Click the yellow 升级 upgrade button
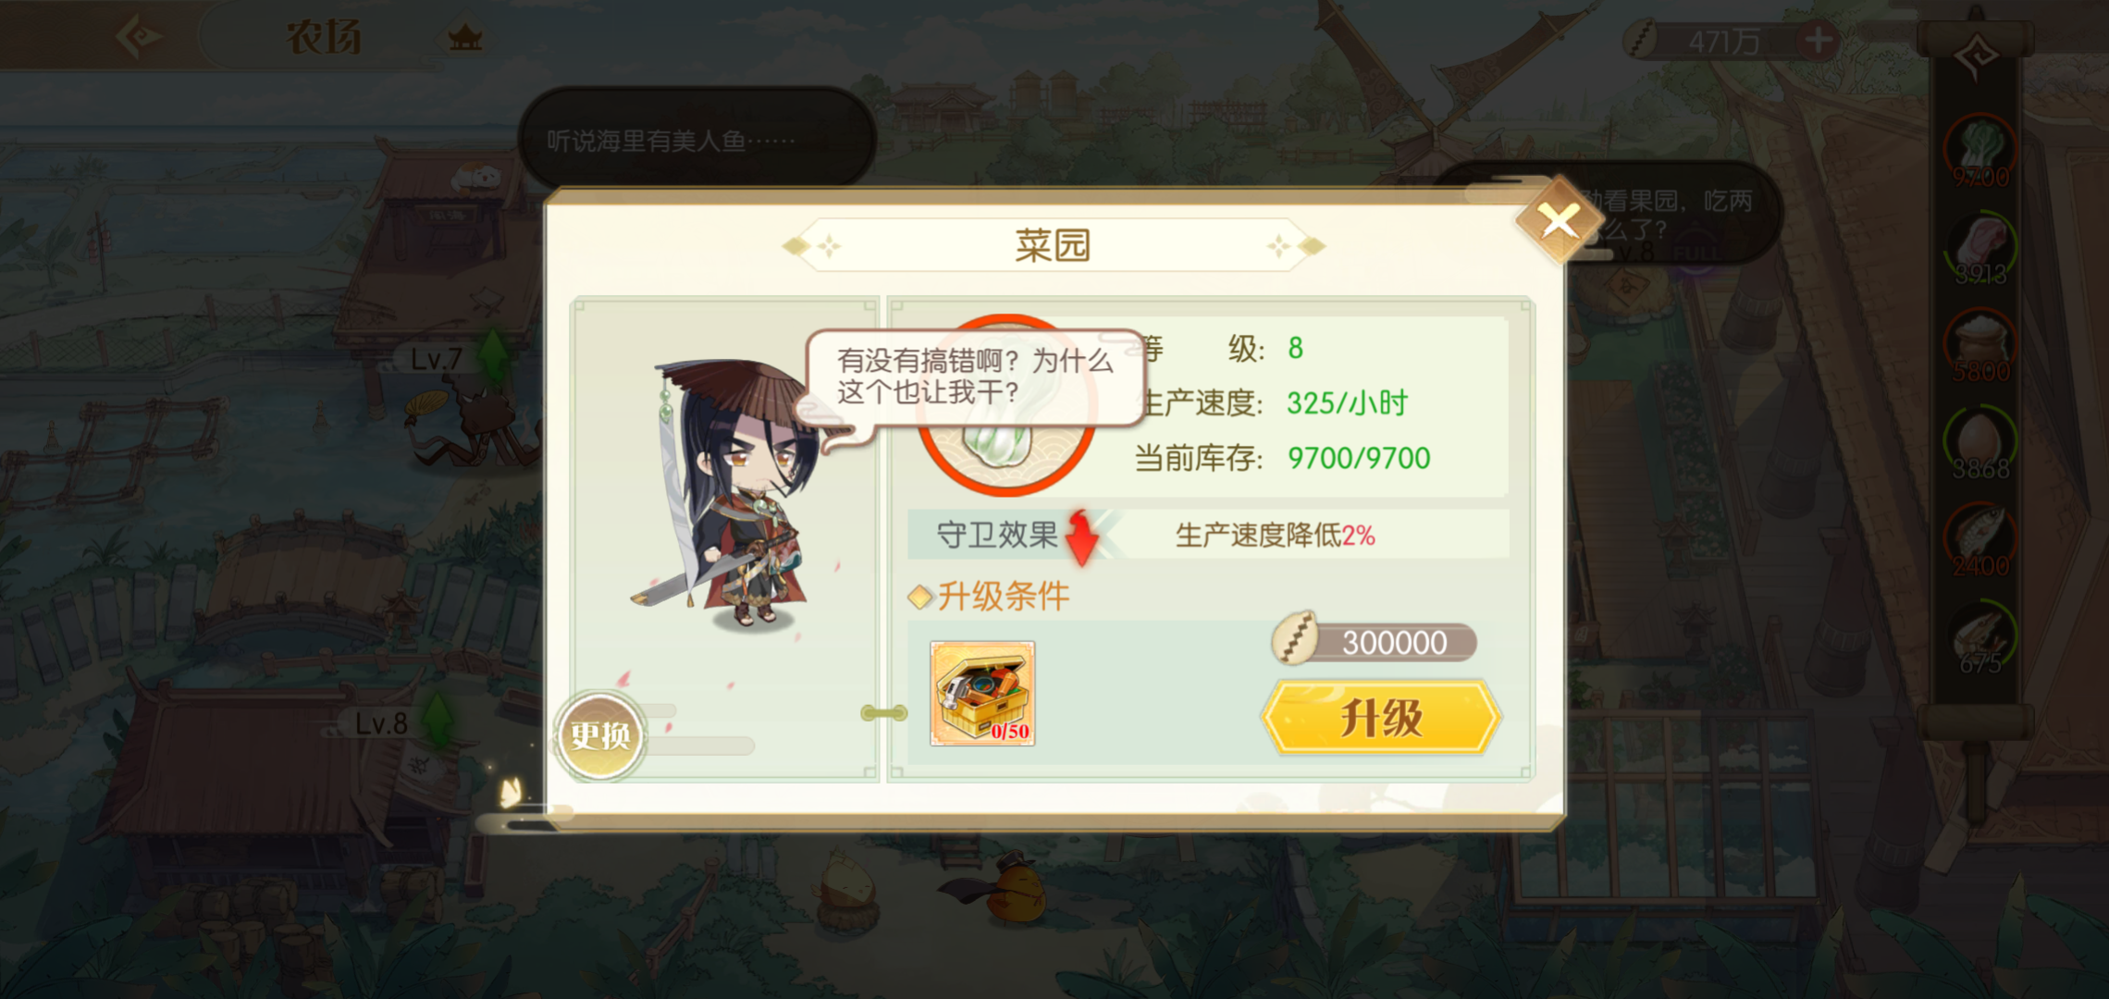 [x=1381, y=718]
